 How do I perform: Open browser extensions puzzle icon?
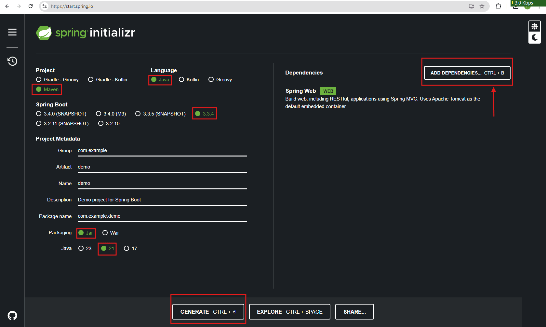point(498,6)
